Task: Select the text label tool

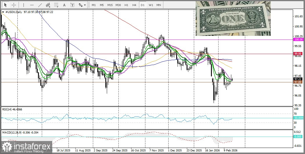Action: tap(72, 5)
